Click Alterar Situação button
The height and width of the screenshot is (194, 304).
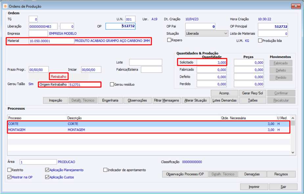pos(196,100)
